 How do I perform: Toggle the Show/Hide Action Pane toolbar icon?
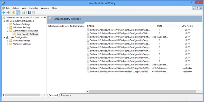click(x=34, y=13)
